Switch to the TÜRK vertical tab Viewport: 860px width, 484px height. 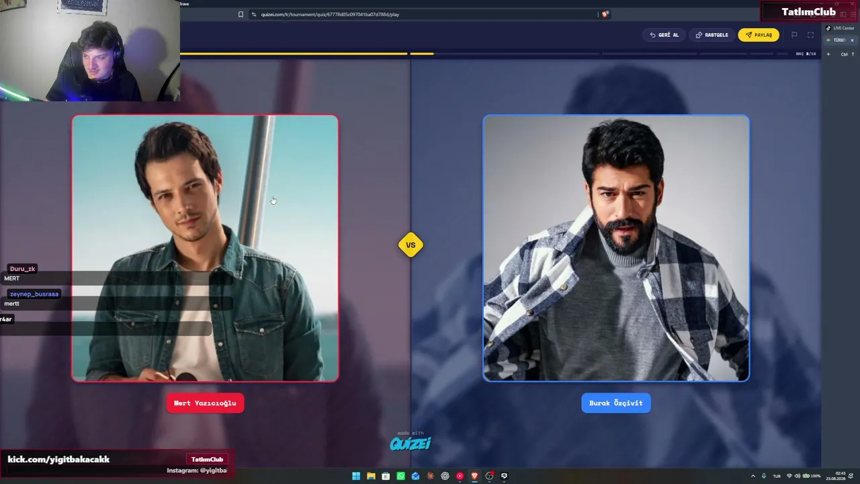coord(837,40)
